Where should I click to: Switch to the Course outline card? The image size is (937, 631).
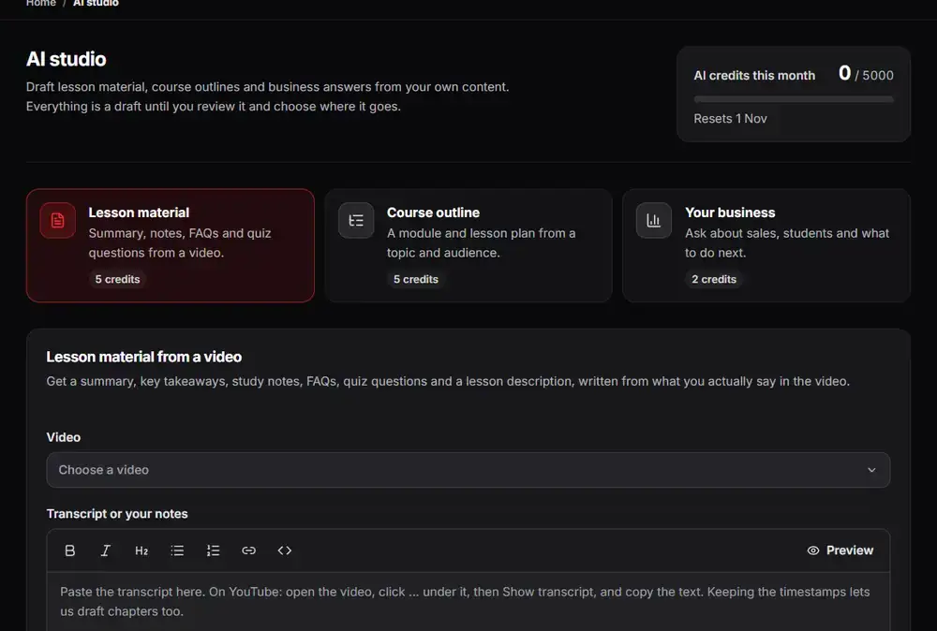(468, 245)
